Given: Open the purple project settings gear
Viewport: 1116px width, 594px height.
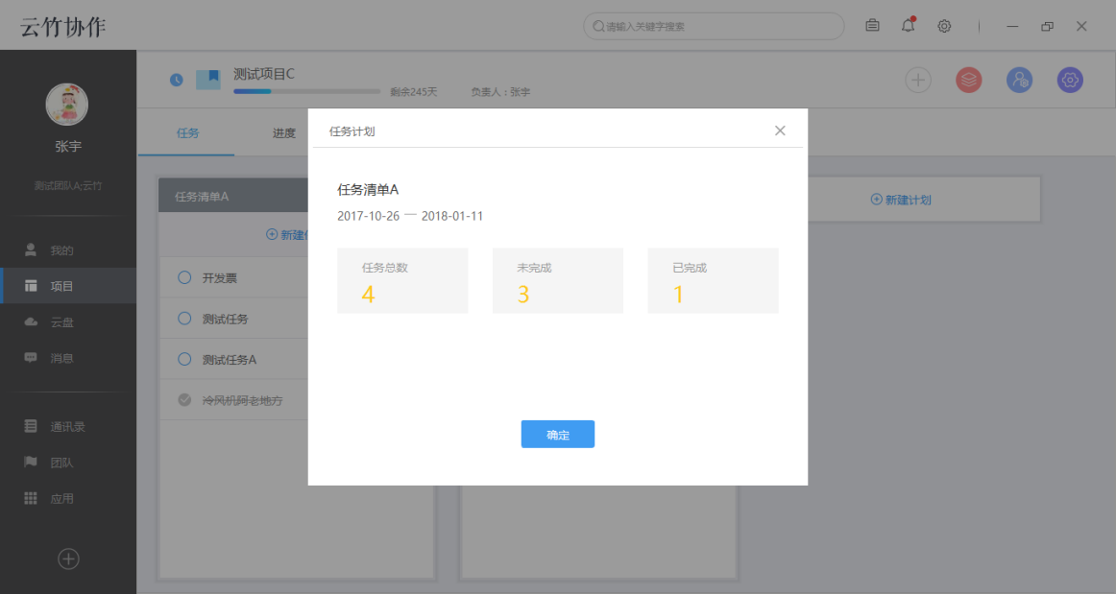Looking at the screenshot, I should [1069, 80].
